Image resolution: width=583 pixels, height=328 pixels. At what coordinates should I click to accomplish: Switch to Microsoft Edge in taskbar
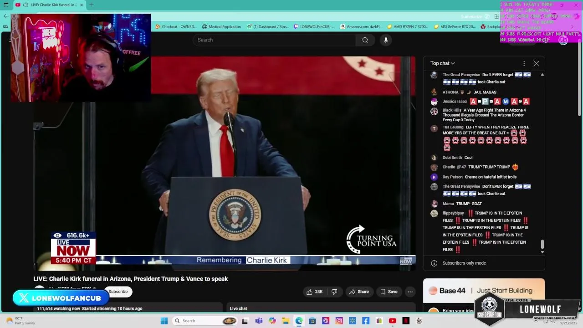(x=299, y=321)
